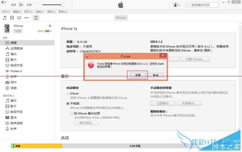This screenshot has width=242, height=152.
Task: Open the 编辑 menu
Action: pos(17,12)
